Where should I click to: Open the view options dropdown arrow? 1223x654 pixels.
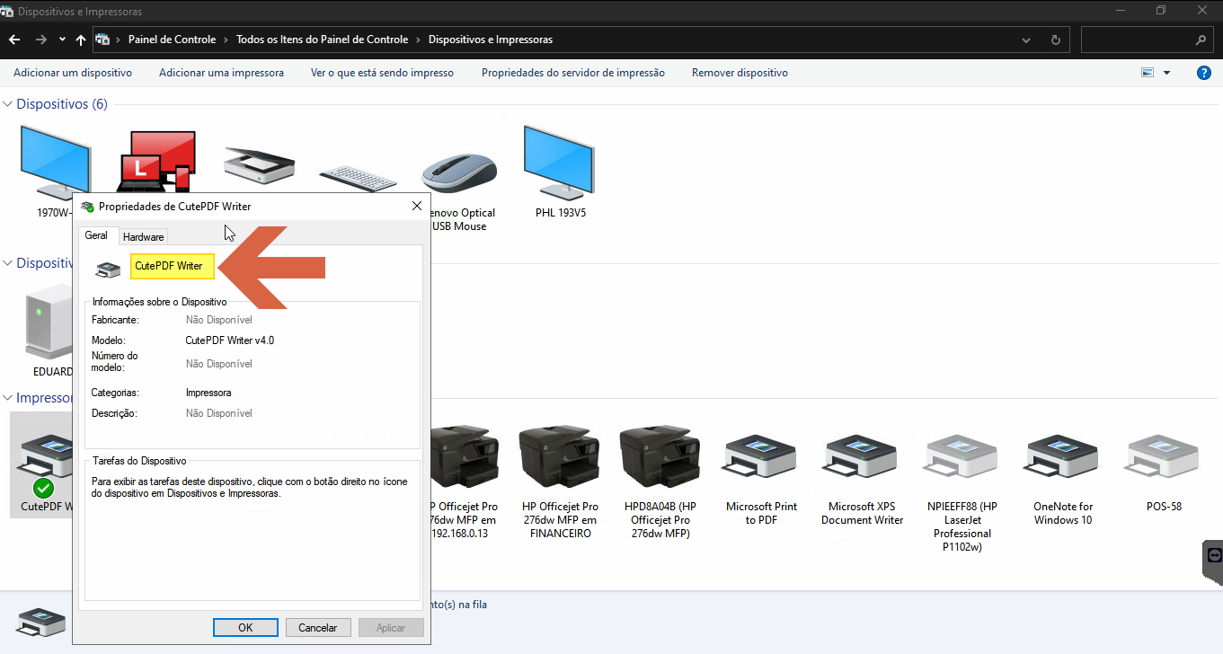tap(1167, 73)
